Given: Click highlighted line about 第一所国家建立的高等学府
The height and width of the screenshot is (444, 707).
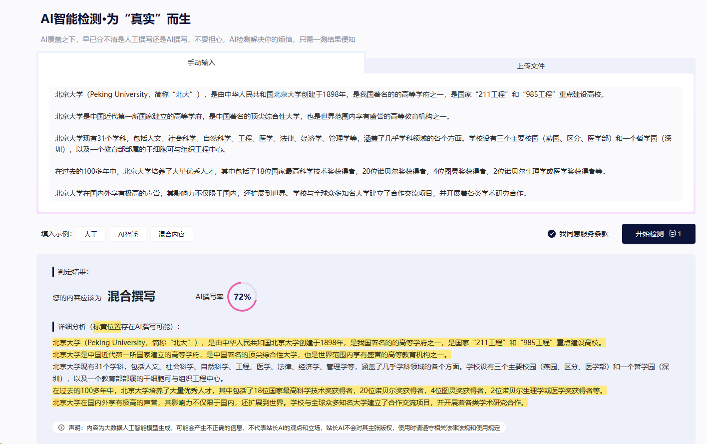Looking at the screenshot, I should (x=252, y=355).
